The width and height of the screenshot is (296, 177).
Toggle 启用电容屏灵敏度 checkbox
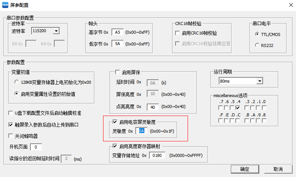click(115, 122)
